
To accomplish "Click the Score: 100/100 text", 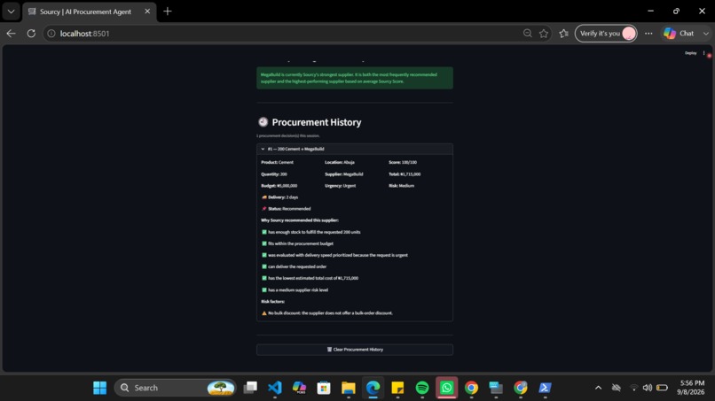I will pos(403,162).
